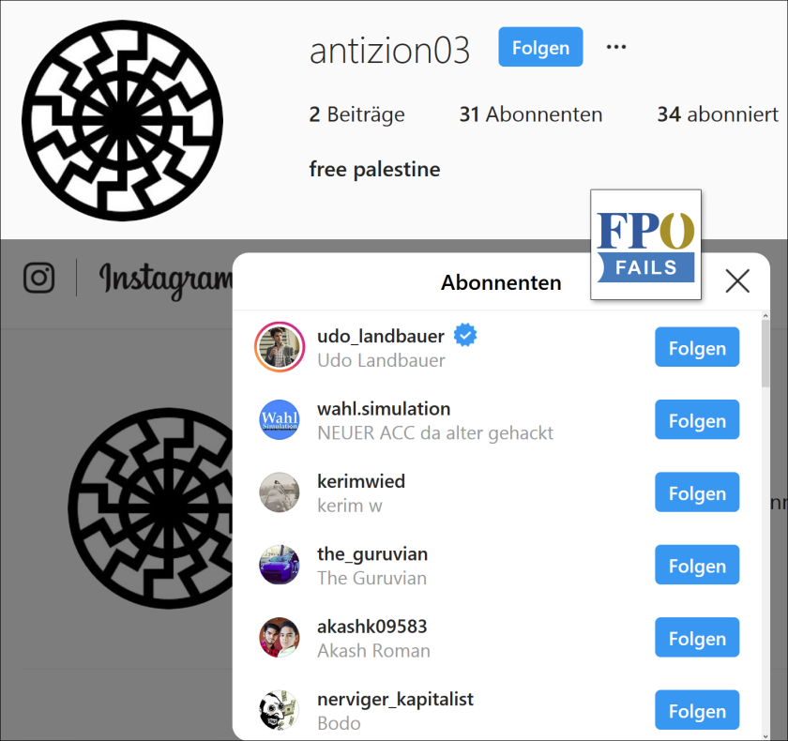Close the Abonnenten dialog with the X

pyautogui.click(x=737, y=280)
